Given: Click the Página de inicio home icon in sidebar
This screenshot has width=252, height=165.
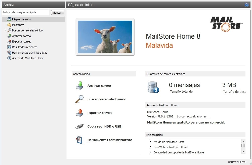Looking at the screenshot, I should point(9,19).
